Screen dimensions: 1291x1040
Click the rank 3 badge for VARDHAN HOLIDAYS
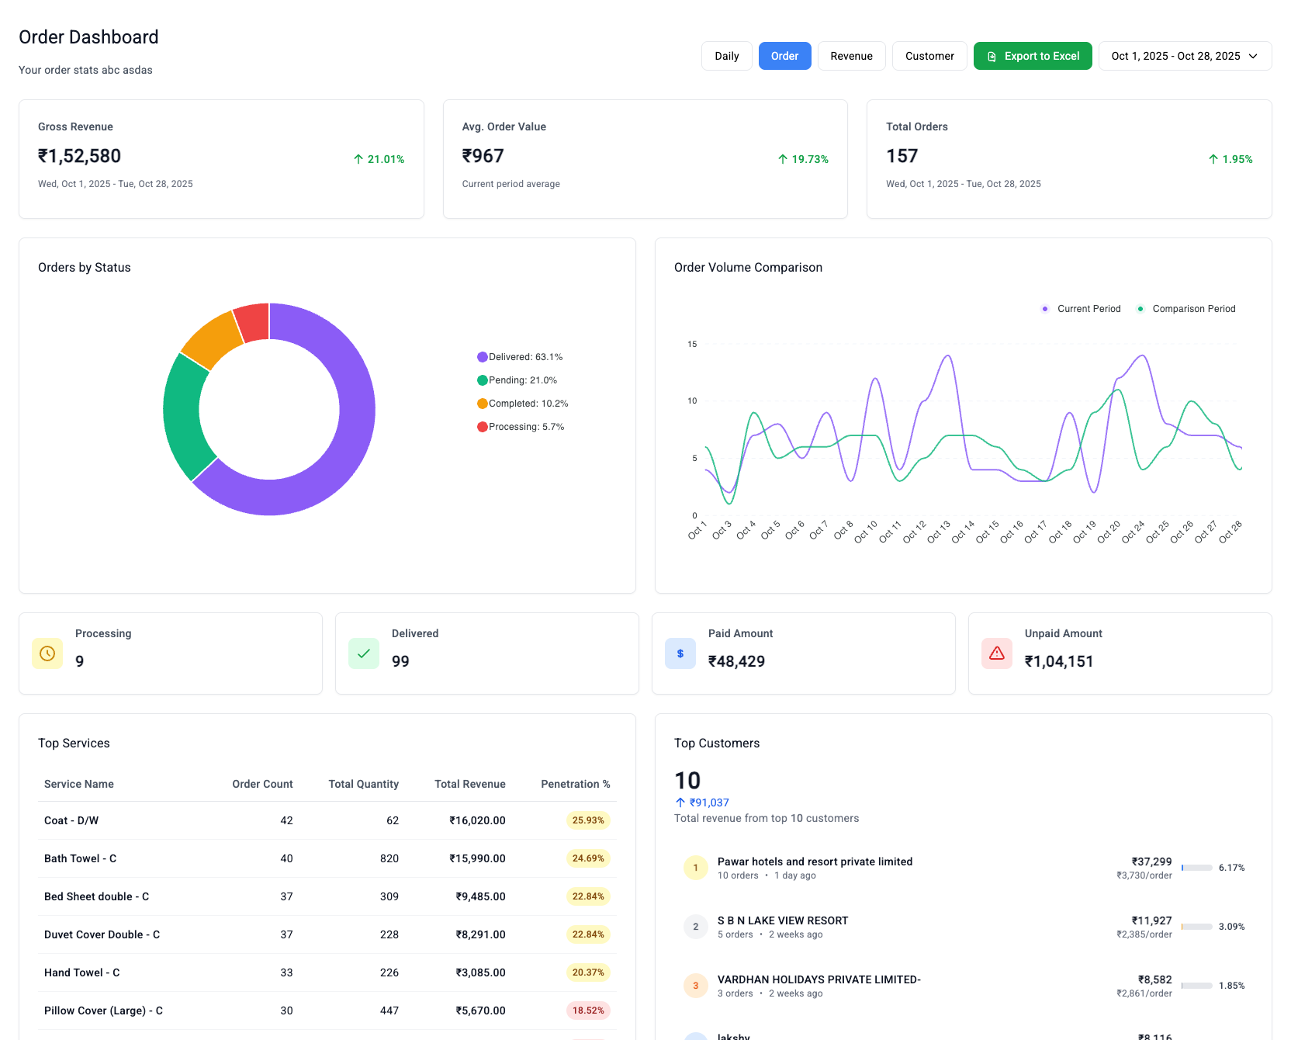pyautogui.click(x=695, y=985)
